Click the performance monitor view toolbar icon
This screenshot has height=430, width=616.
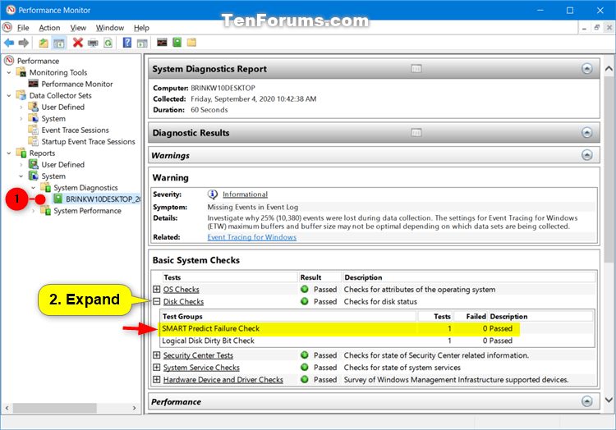click(x=163, y=43)
